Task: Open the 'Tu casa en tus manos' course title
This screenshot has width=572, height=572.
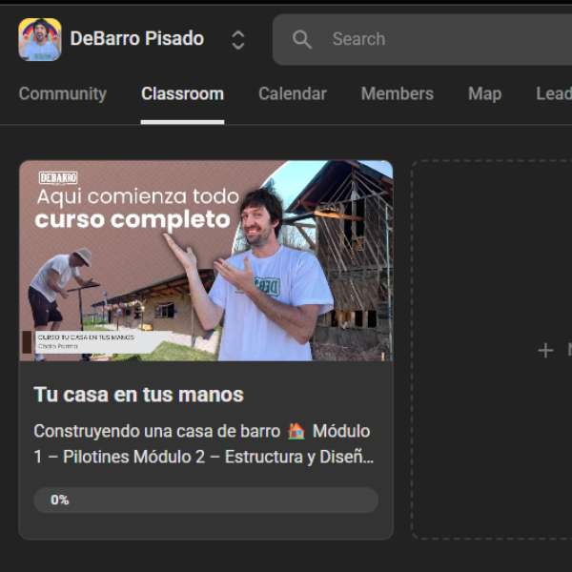Action: pyautogui.click(x=138, y=395)
